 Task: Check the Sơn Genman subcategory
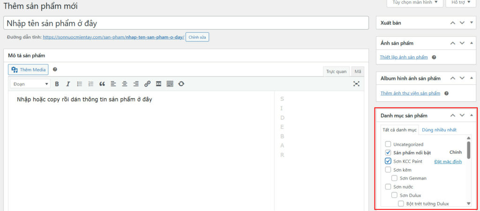395,178
